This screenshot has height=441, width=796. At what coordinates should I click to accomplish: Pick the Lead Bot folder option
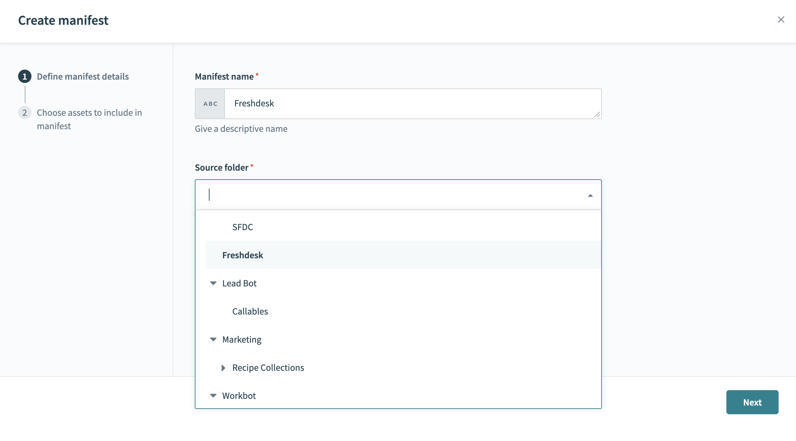(239, 283)
